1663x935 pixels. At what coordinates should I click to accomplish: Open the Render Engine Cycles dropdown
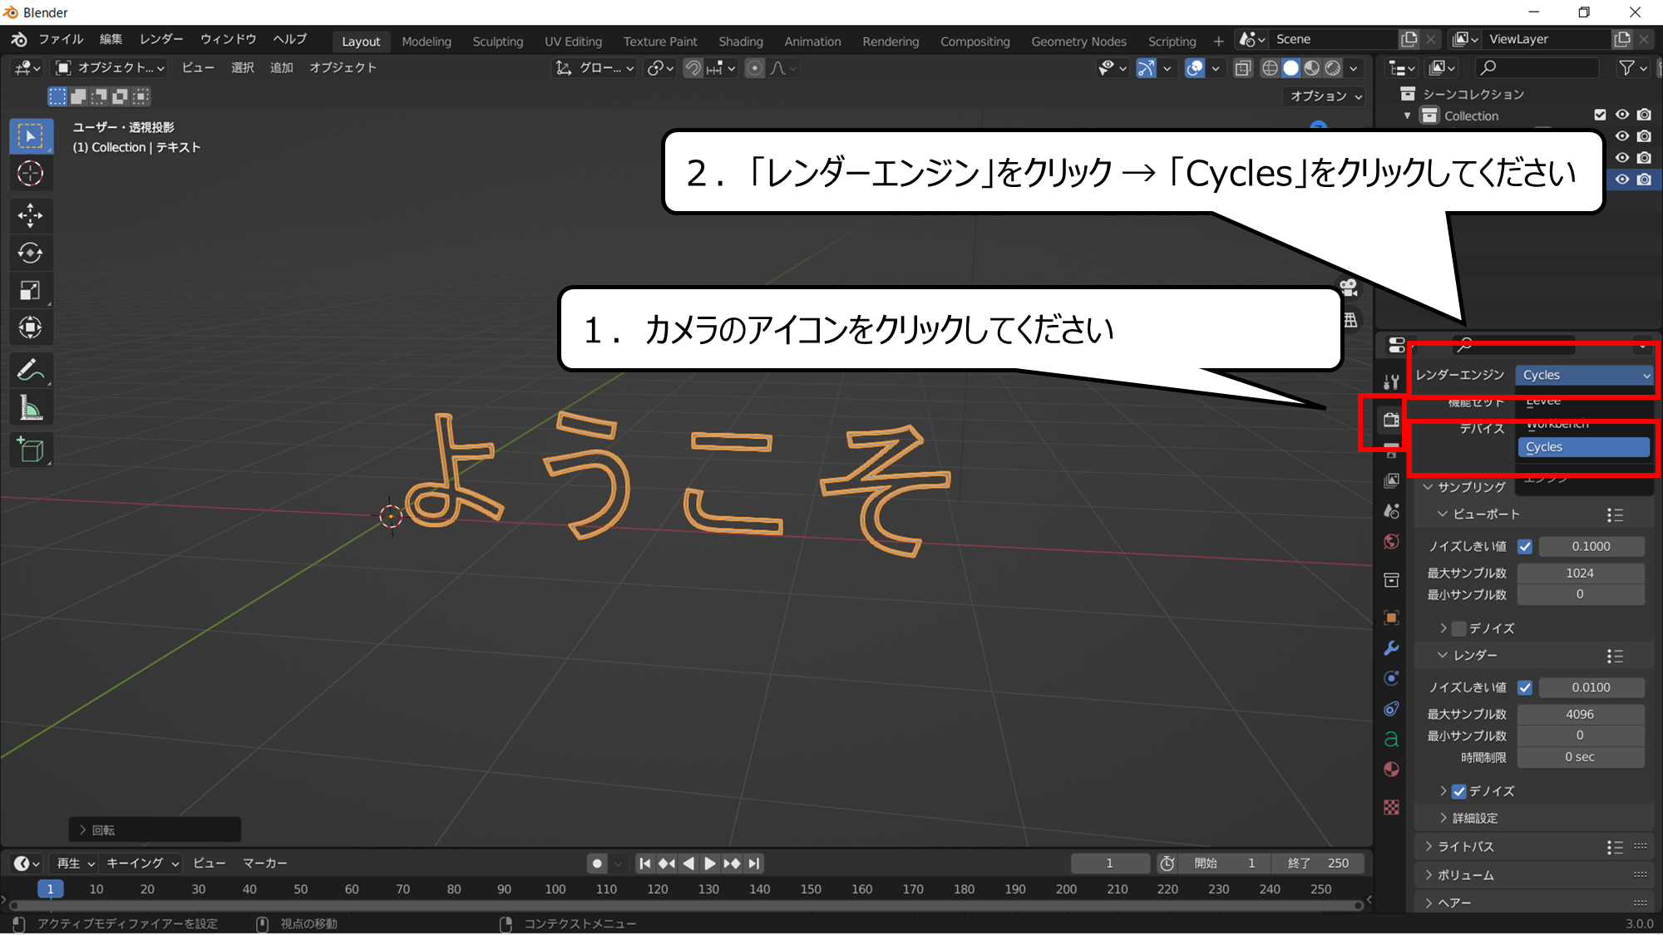point(1585,376)
